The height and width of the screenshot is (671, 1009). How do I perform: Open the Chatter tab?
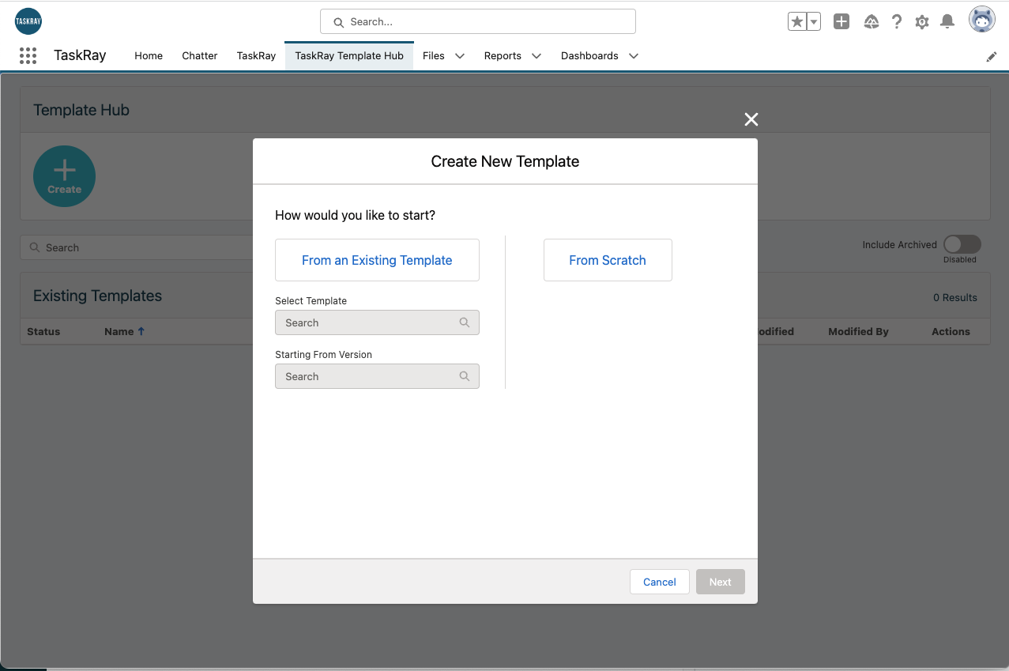(x=200, y=56)
